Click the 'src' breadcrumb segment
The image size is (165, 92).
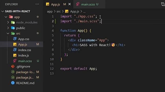click(x=59, y=11)
